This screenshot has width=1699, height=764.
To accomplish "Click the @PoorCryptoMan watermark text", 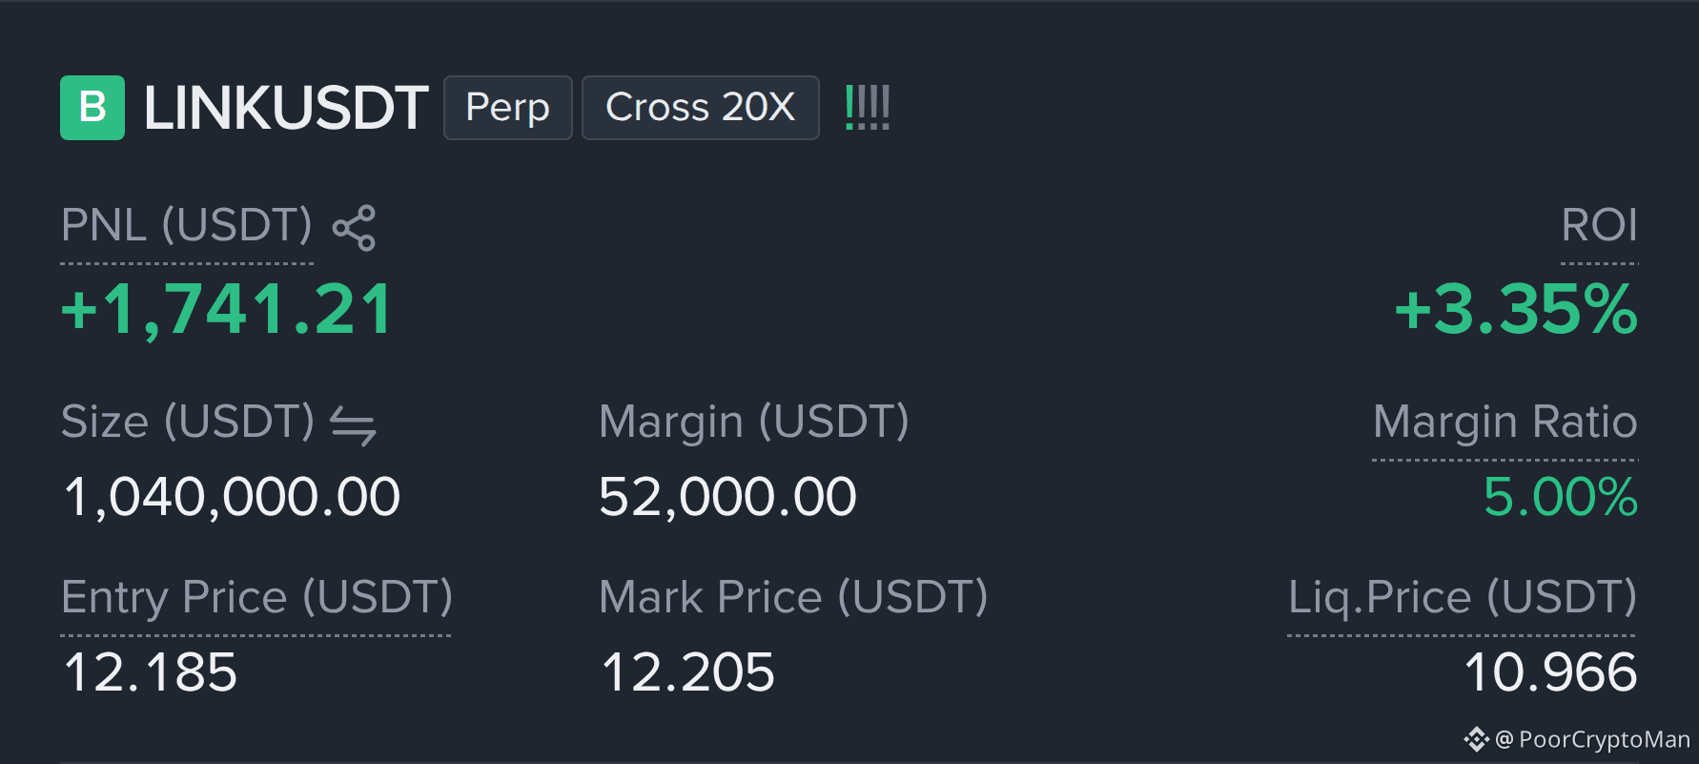I will point(1593,740).
